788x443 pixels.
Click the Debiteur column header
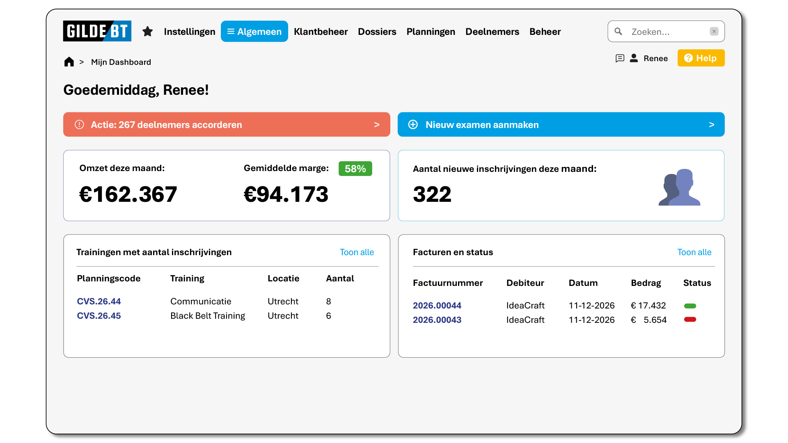pos(525,283)
